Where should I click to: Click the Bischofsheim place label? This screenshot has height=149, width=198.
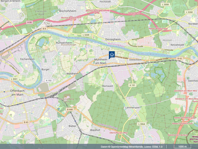click(68, 11)
